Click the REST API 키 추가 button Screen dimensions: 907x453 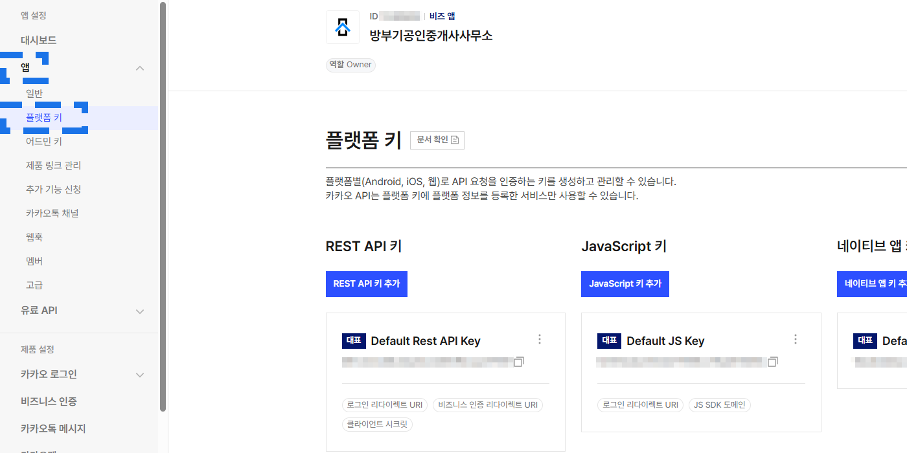point(366,284)
